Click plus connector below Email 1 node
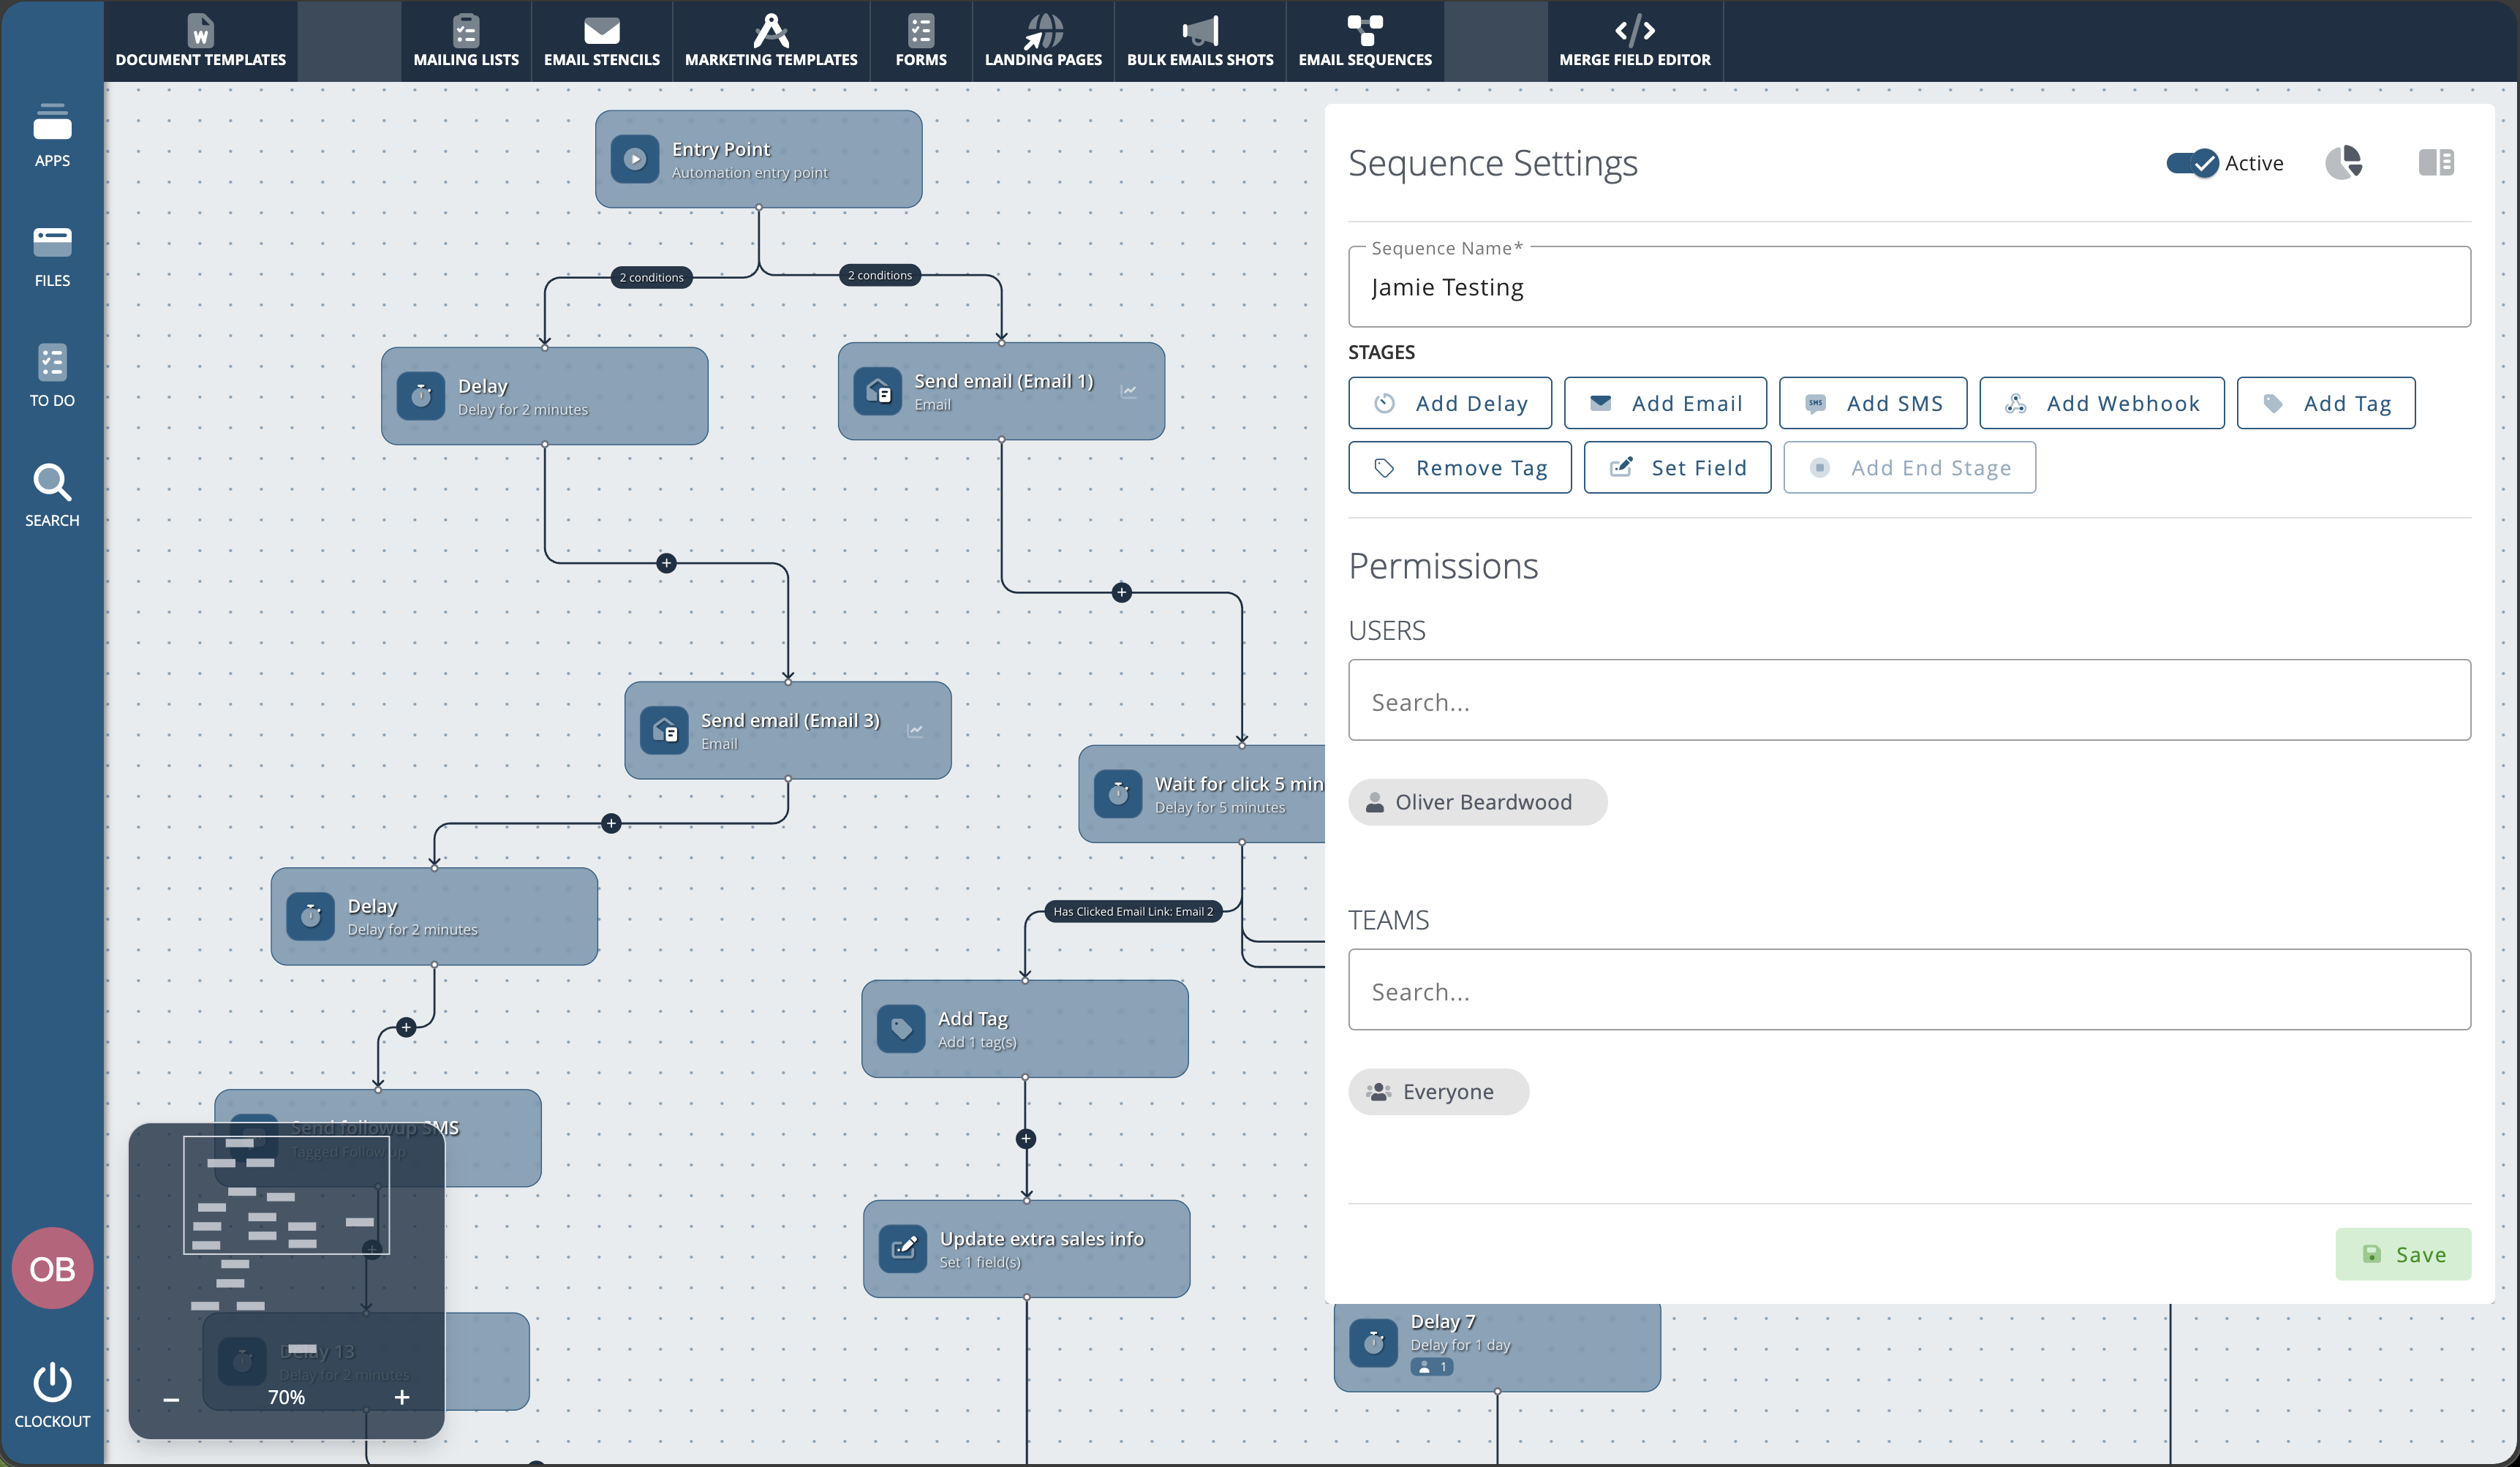Viewport: 2520px width, 1467px height. 1122,592
